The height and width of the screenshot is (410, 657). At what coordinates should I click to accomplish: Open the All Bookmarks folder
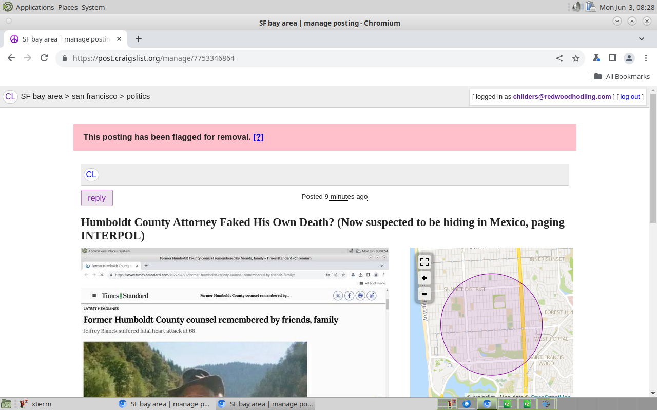tap(622, 76)
